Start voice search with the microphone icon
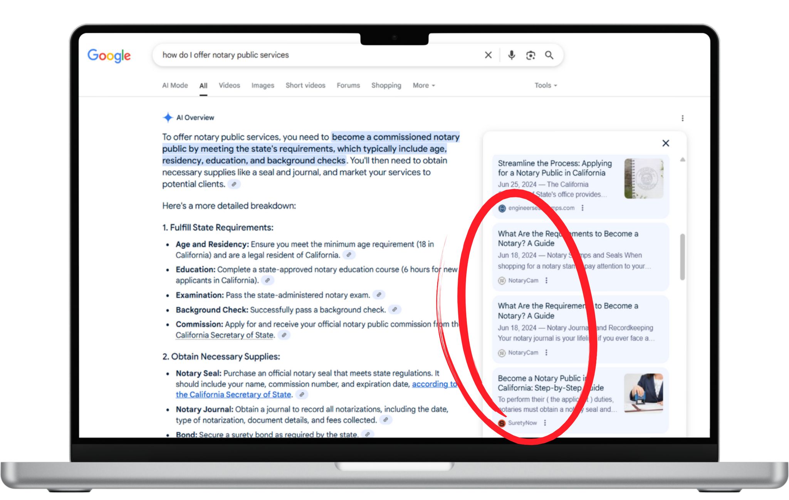 (511, 55)
